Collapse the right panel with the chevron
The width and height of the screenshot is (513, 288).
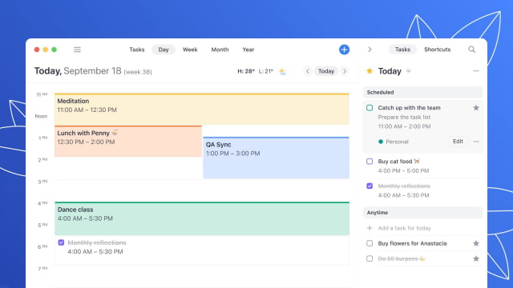coord(370,50)
